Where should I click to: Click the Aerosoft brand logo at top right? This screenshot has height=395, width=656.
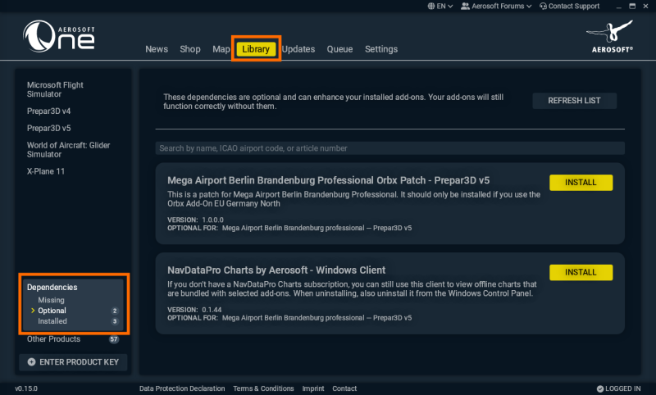612,36
